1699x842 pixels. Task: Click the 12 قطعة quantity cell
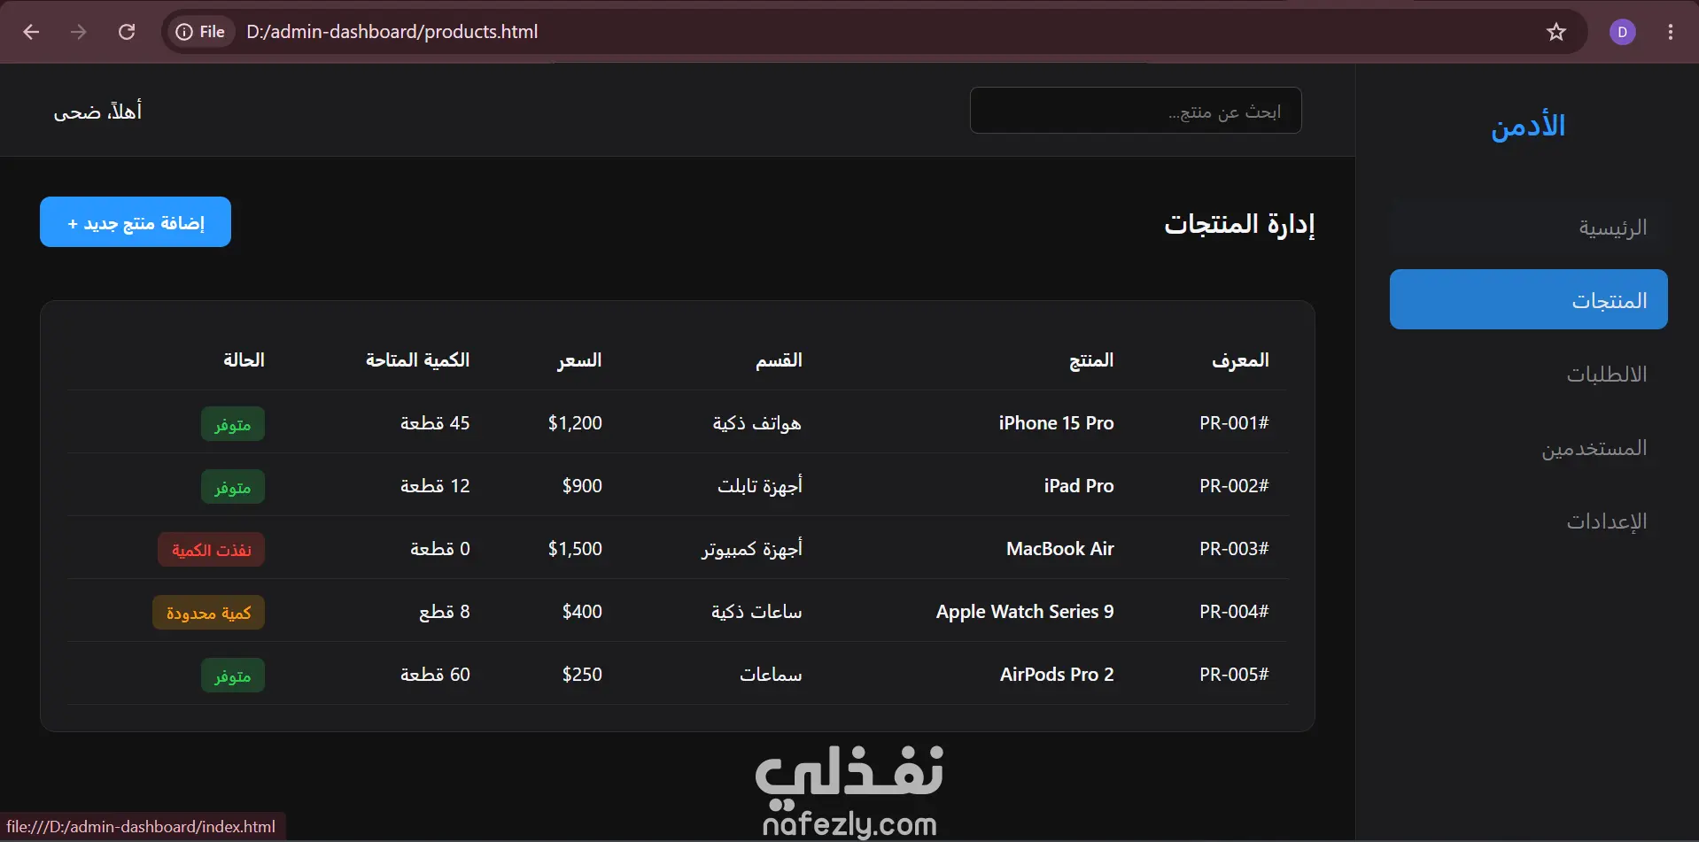point(435,486)
